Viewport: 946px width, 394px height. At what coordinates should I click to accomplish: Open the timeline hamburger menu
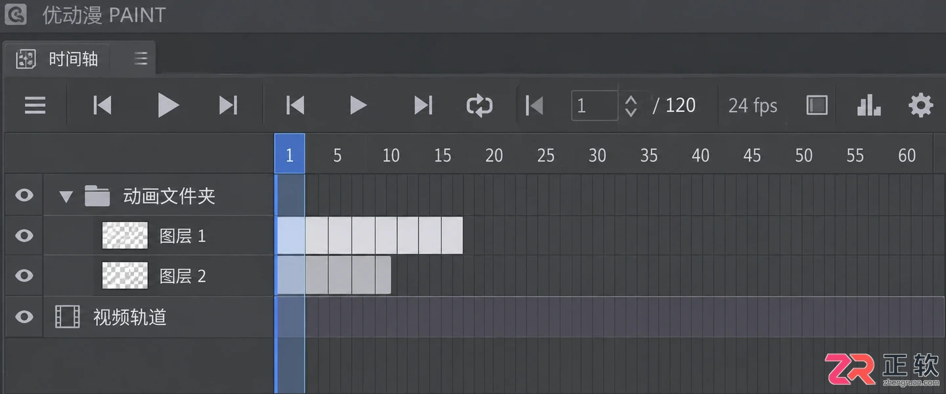pos(35,105)
